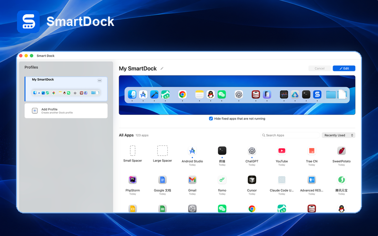This screenshot has width=378, height=236.
Task: Click the All Apps section label
Action: click(x=126, y=135)
